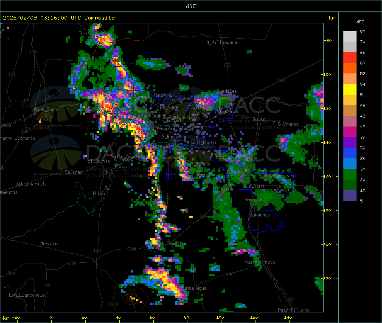The width and height of the screenshot is (382, 323).
Task: Click the Carmensa location label
Action: coord(260,215)
